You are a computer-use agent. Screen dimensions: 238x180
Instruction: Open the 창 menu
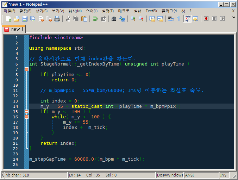point(183,11)
